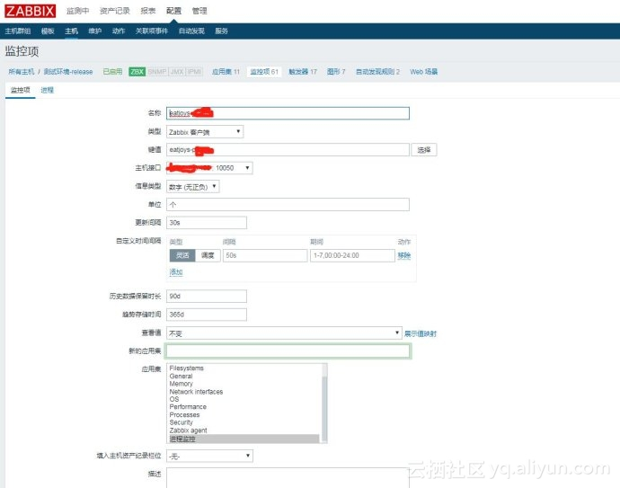Go to 动作 submenu
This screenshot has height=488, width=620.
119,31
